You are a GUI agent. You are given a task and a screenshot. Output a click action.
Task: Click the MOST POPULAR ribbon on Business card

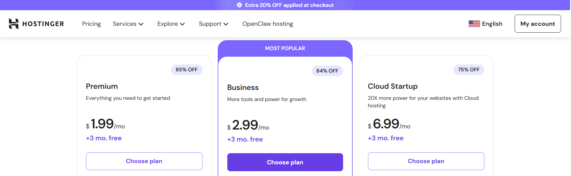[285, 48]
